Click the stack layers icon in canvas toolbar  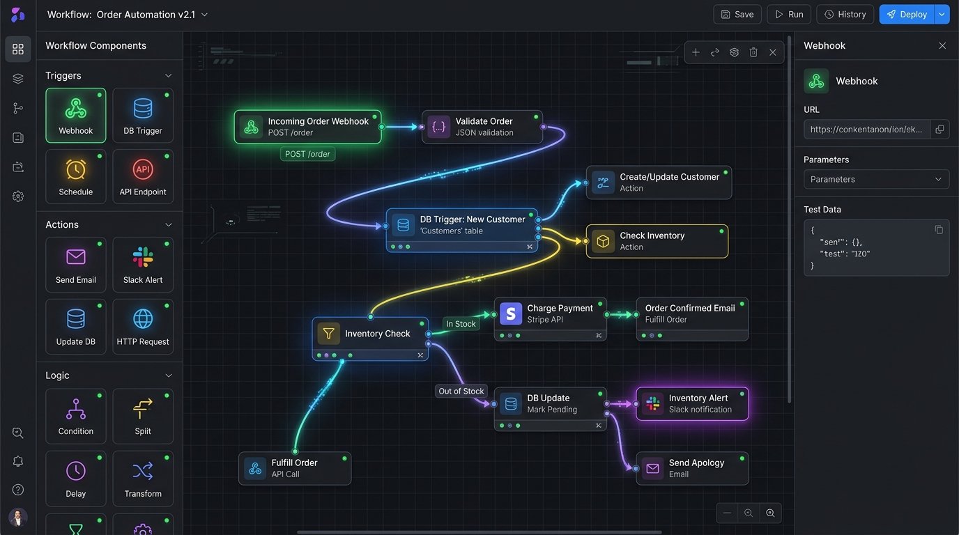(x=734, y=52)
